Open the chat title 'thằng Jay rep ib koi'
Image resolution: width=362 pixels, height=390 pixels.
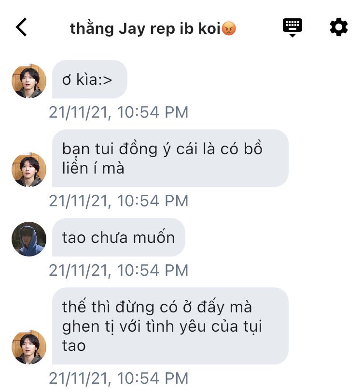153,28
